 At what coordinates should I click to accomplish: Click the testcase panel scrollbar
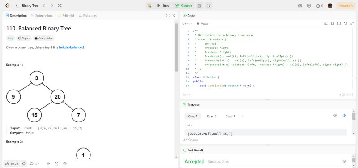[x=354, y=116]
